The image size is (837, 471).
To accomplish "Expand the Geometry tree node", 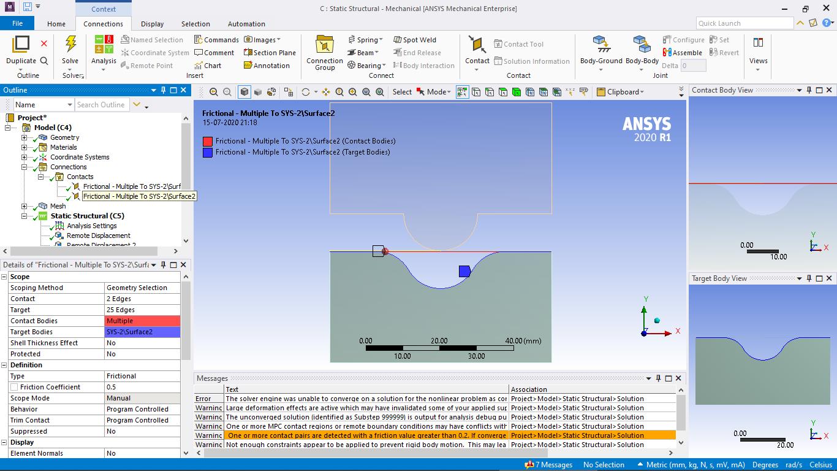I will pyautogui.click(x=25, y=137).
